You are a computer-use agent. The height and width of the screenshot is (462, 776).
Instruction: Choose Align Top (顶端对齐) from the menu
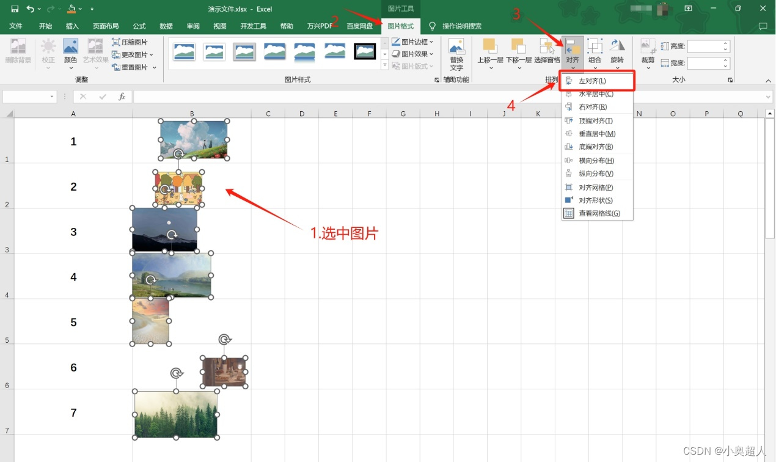pyautogui.click(x=597, y=121)
